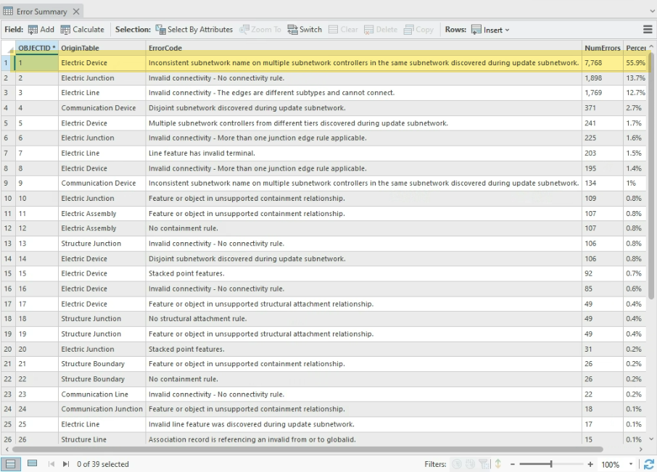Jump to the last record
This screenshot has height=472, width=657.
point(67,465)
